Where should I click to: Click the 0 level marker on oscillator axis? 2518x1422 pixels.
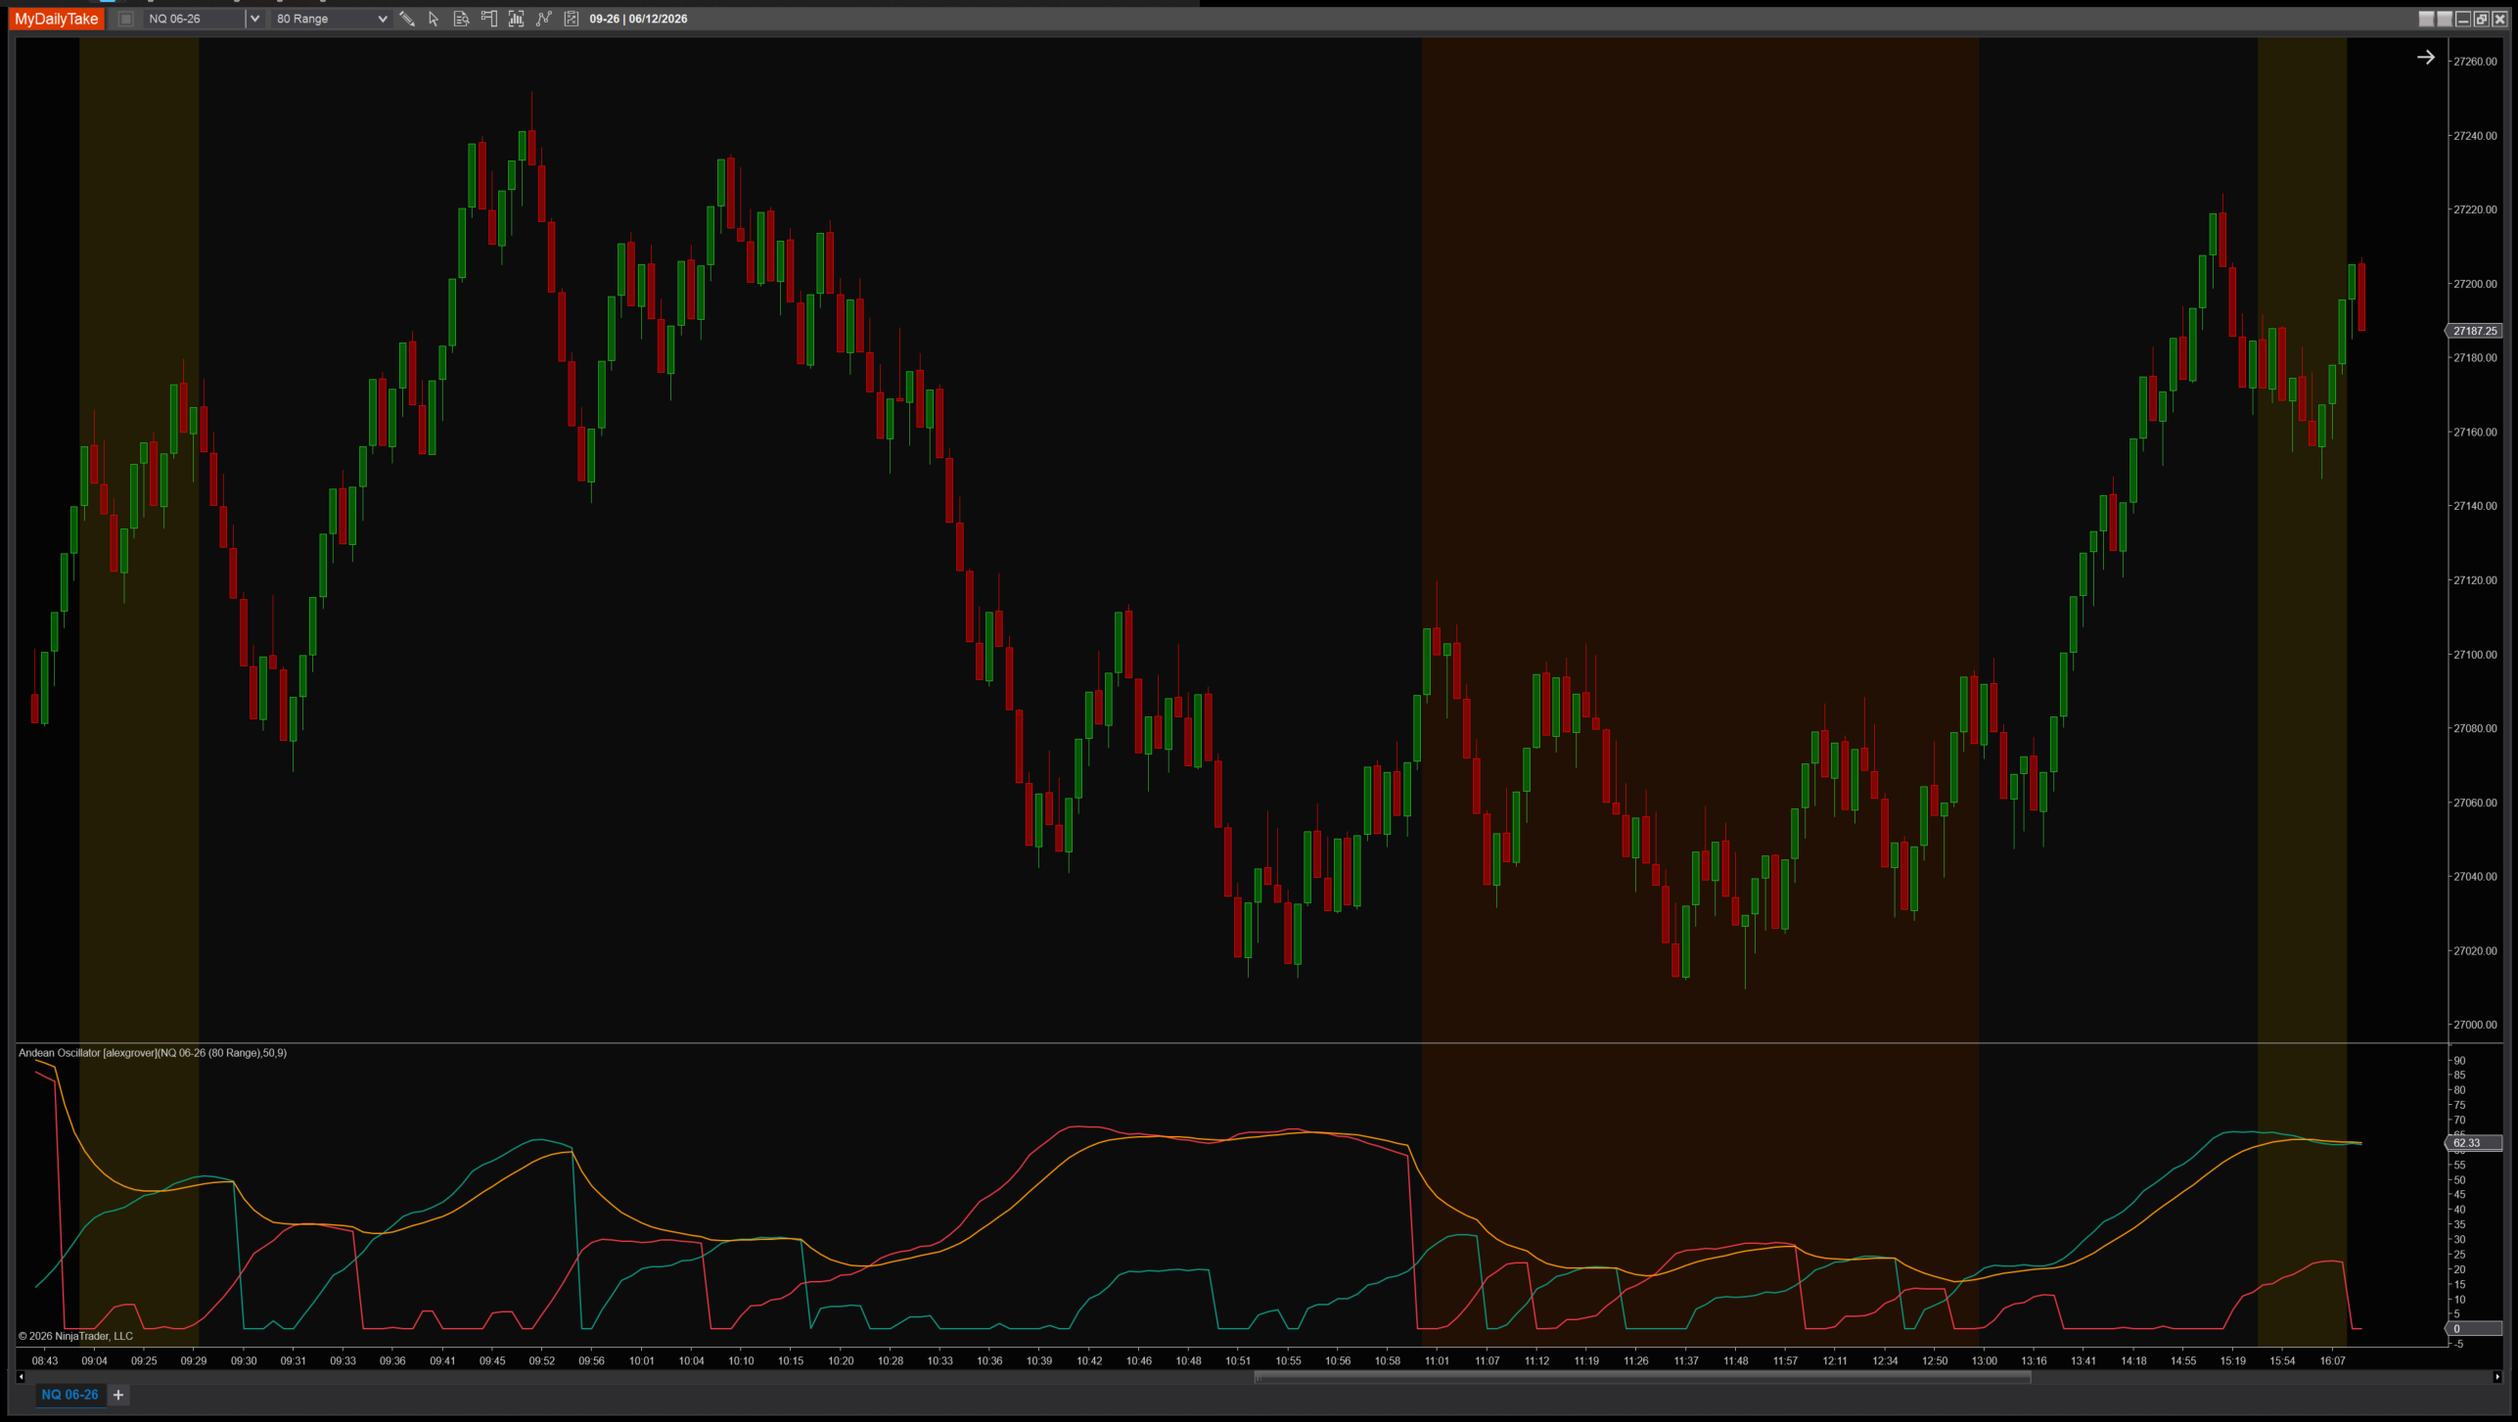click(x=2474, y=1329)
